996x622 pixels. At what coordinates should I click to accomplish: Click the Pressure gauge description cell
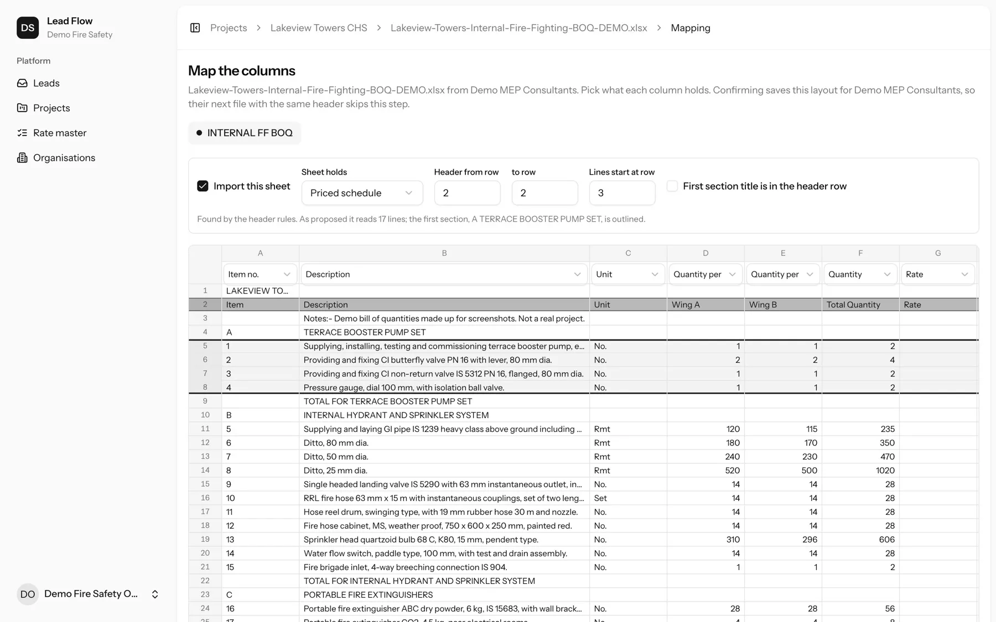444,388
